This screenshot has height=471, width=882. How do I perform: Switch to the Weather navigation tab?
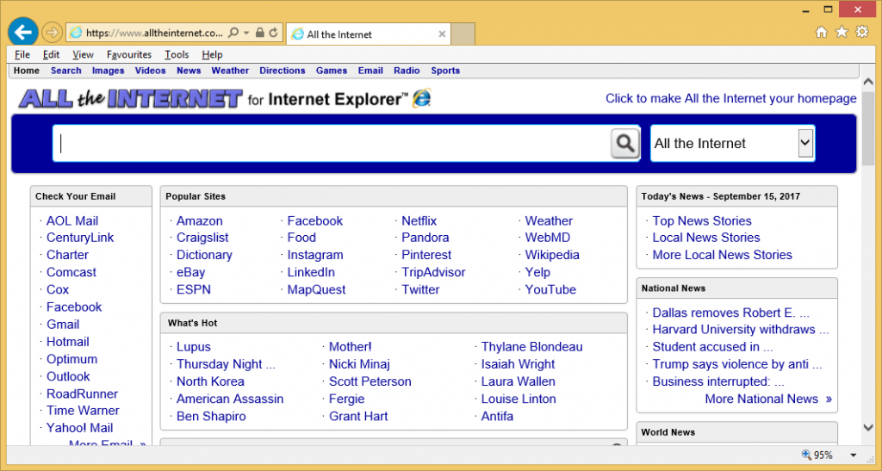(230, 71)
